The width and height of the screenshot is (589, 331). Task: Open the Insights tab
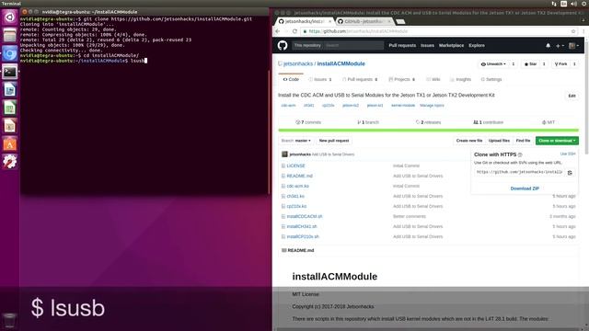click(460, 80)
